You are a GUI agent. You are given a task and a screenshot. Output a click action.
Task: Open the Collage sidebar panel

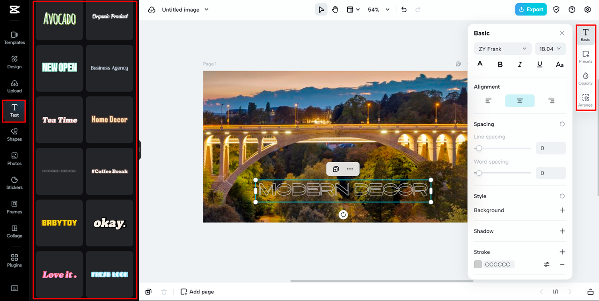tap(14, 232)
